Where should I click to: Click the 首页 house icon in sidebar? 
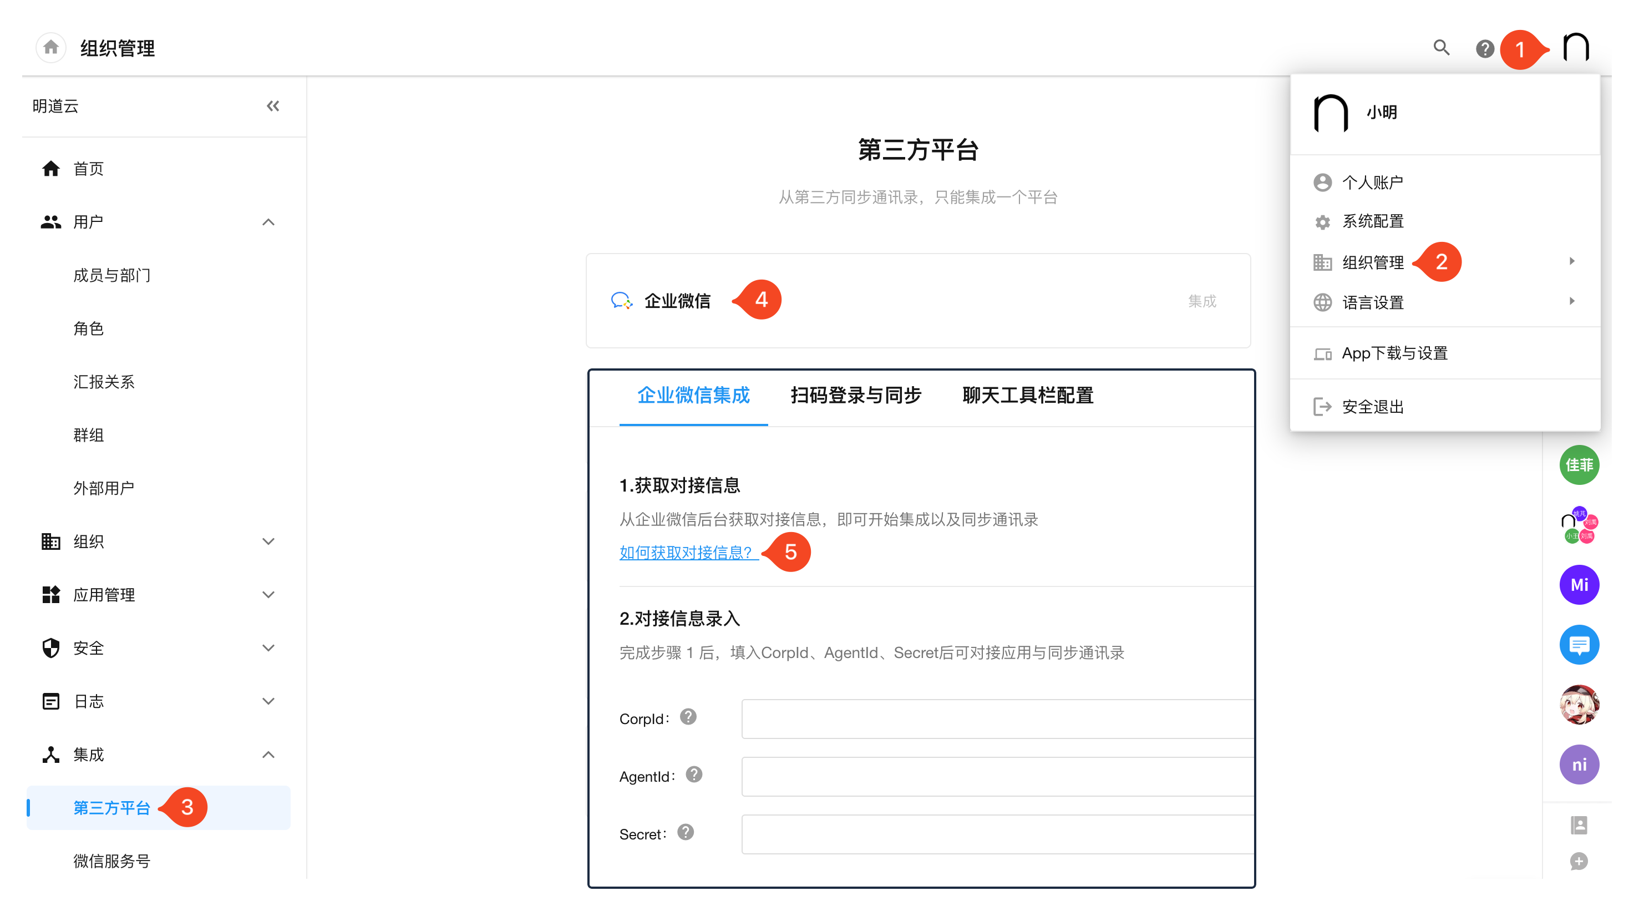click(50, 168)
